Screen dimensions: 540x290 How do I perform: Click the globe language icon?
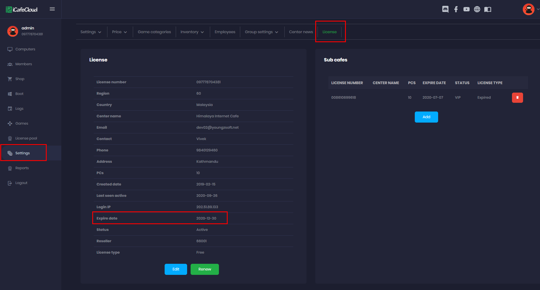click(x=477, y=9)
